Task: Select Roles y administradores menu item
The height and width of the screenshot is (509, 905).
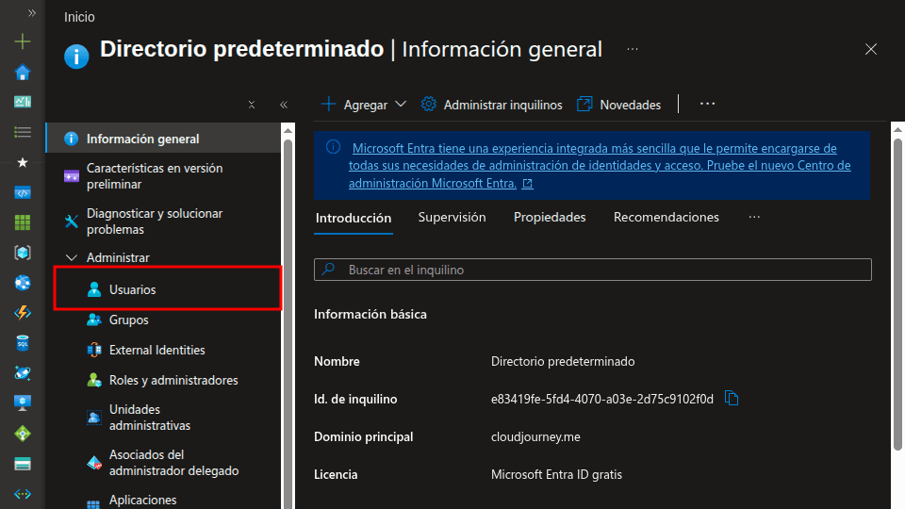Action: point(173,380)
